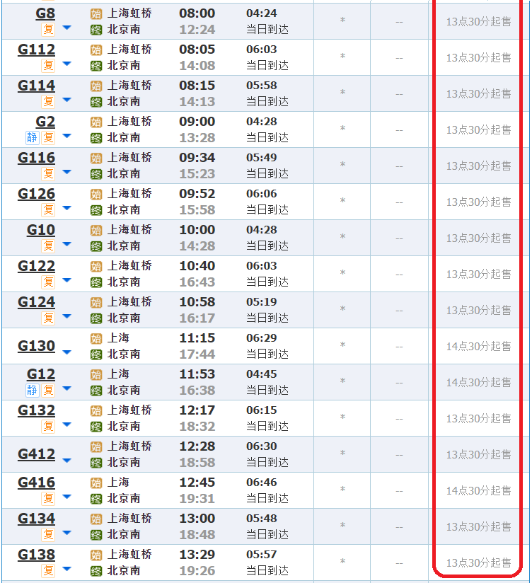Click the 始 origin icon in G116 row

point(96,158)
